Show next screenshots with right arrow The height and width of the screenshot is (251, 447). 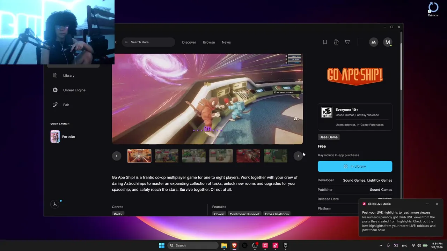click(298, 156)
